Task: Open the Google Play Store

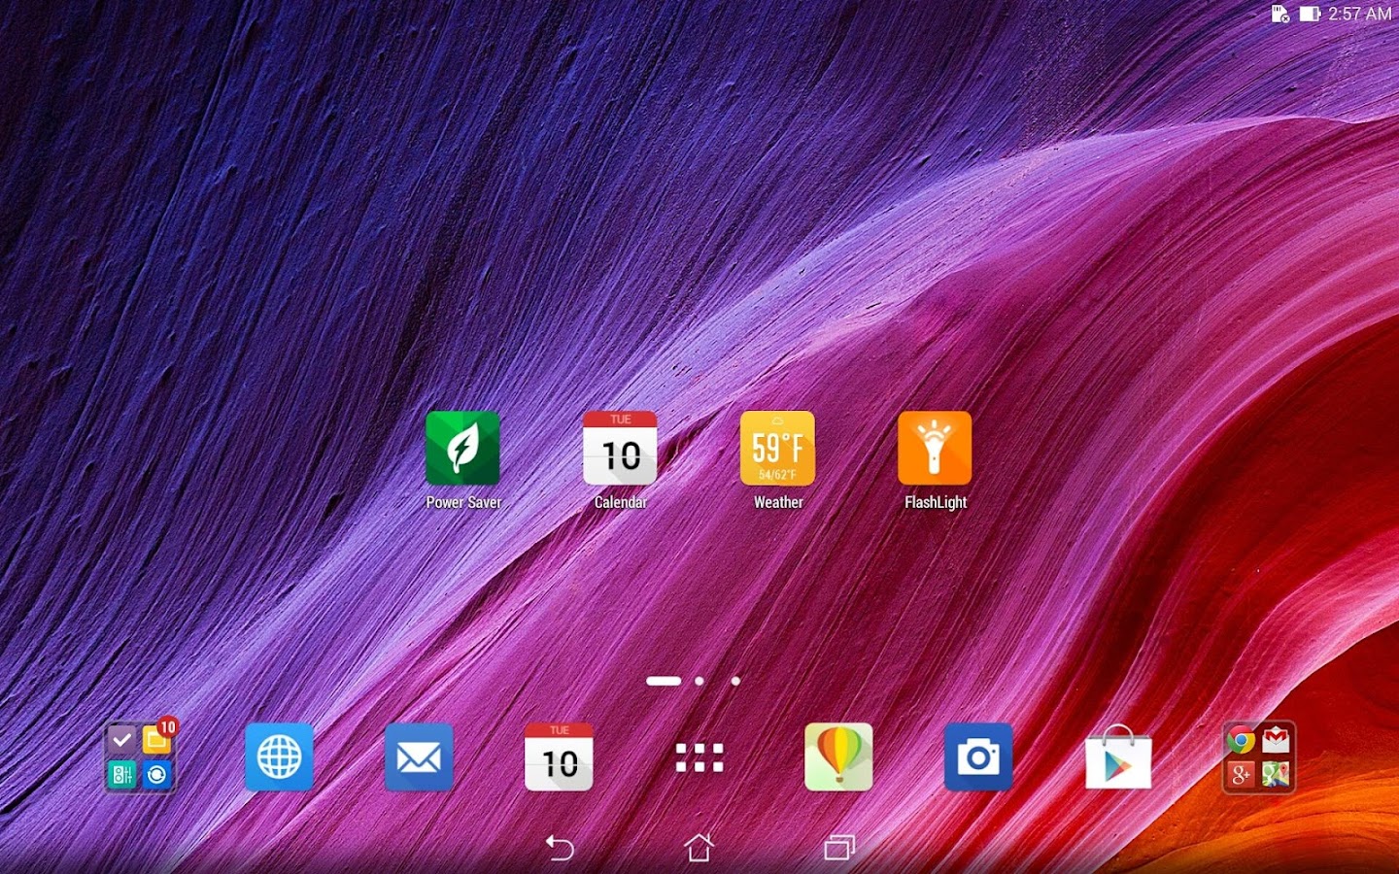Action: coord(1118,757)
